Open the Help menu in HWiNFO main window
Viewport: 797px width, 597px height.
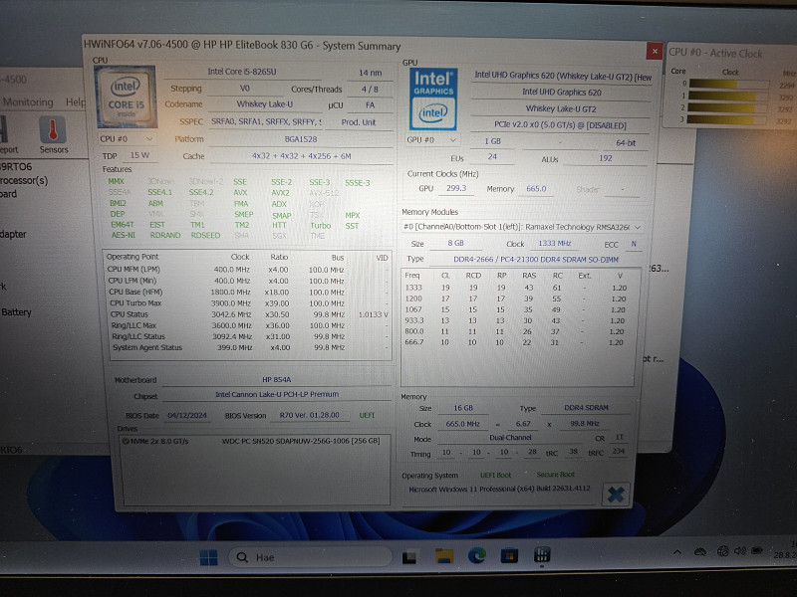76,102
